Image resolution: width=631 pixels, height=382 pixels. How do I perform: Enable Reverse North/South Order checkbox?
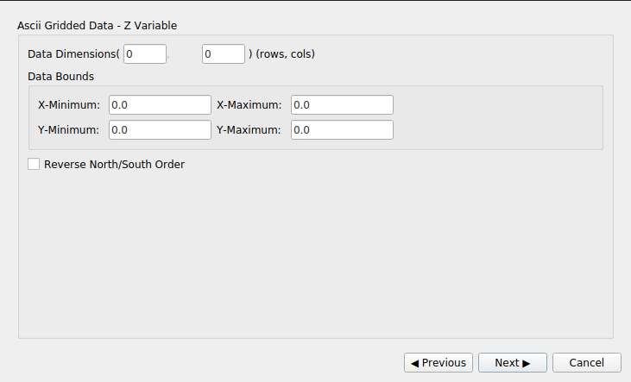pos(34,164)
